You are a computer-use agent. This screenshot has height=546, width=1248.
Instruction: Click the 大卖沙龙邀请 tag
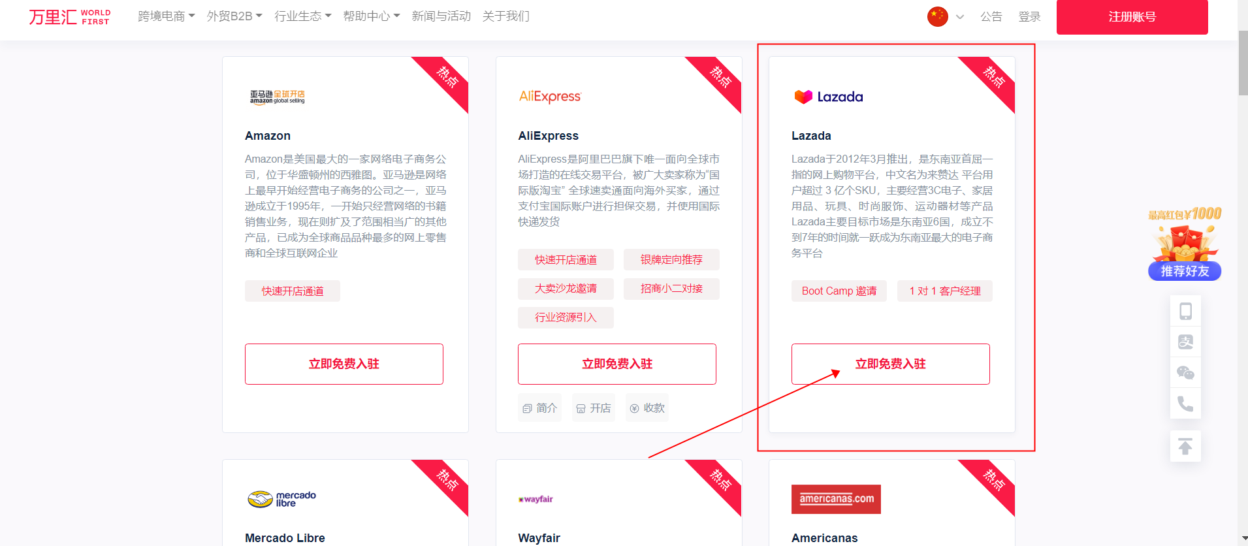click(x=566, y=289)
